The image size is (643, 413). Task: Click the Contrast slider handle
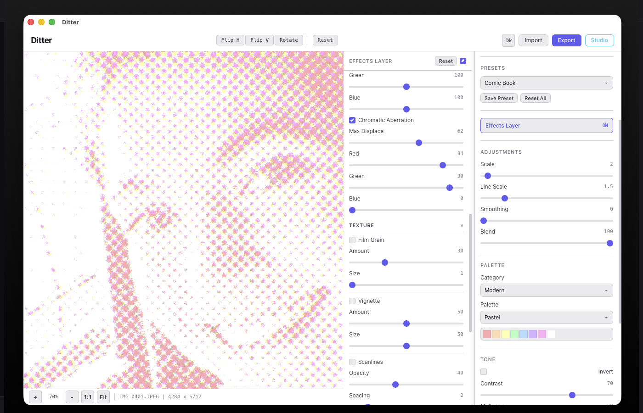click(x=572, y=395)
